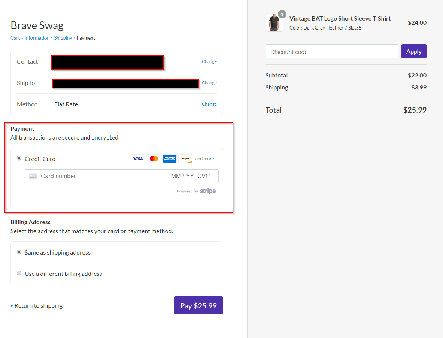Click the Mastercard logo

point(154,159)
